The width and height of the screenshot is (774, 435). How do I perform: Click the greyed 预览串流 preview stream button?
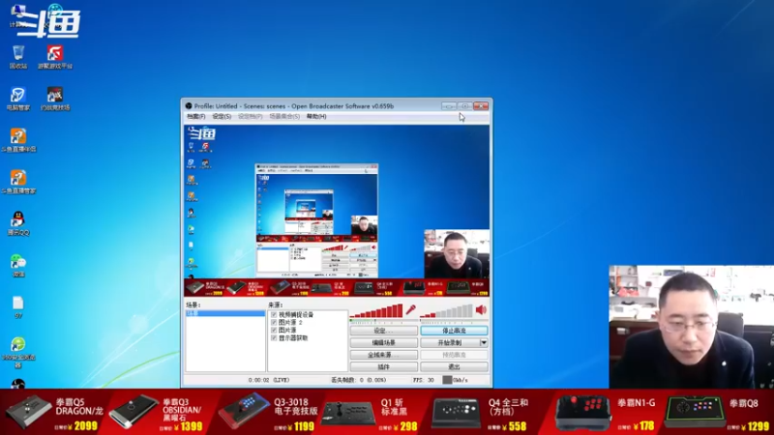coord(454,355)
